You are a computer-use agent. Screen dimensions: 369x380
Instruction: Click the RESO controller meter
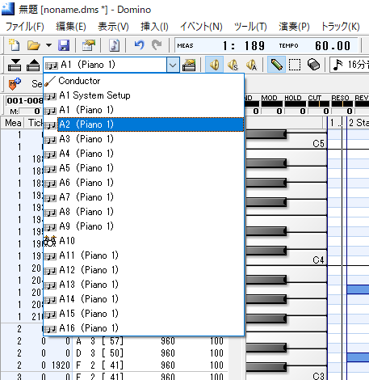[342, 103]
